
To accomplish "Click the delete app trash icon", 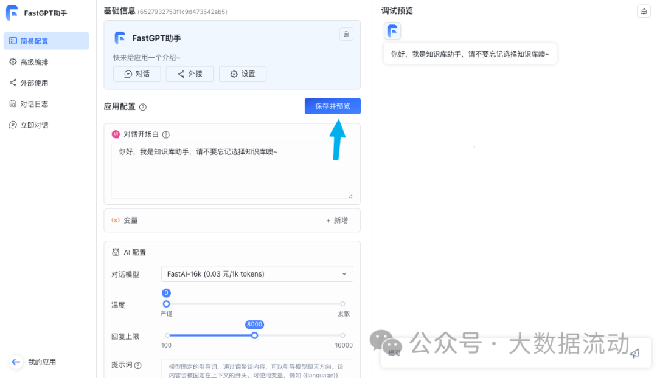I will point(346,34).
